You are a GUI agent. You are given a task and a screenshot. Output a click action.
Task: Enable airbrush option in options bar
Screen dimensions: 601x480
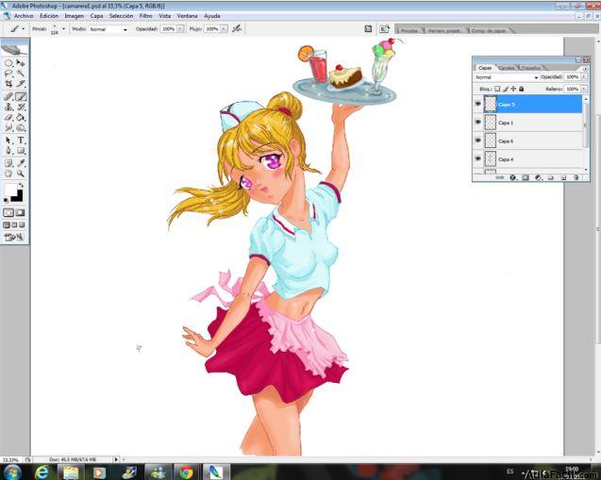[x=237, y=28]
